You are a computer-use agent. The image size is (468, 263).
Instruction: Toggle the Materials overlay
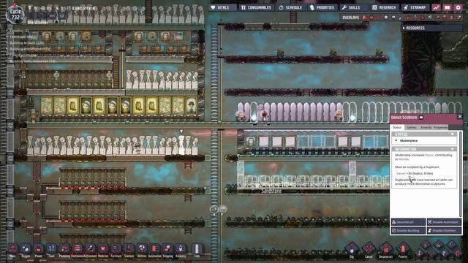(x=386, y=18)
